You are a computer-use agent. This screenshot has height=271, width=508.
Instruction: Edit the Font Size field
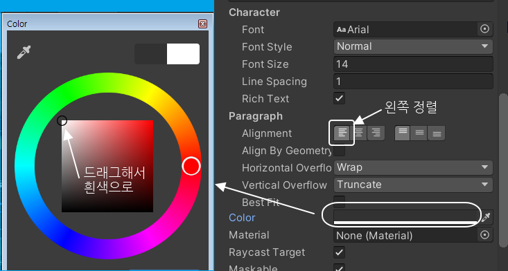[413, 64]
